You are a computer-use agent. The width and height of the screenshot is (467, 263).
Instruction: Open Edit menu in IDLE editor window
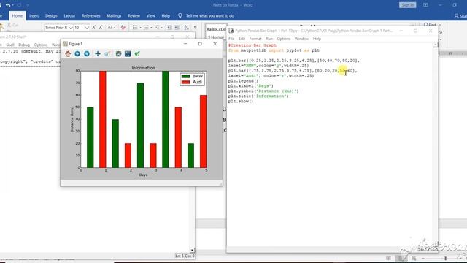242,39
